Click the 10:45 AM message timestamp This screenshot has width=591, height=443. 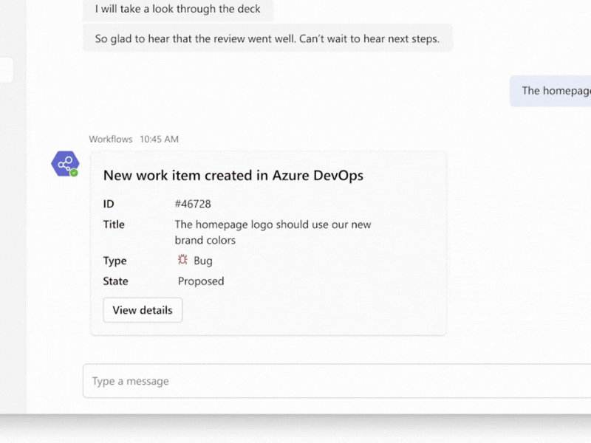tap(159, 139)
